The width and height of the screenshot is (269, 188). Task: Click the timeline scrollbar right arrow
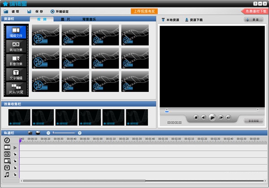point(265,181)
